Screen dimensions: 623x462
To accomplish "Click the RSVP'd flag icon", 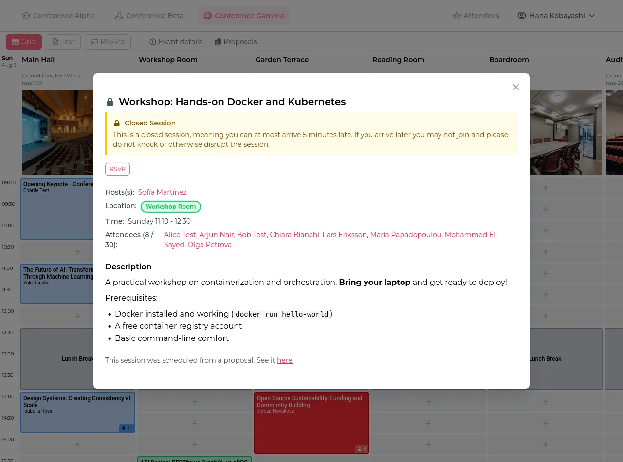I will click(x=94, y=42).
